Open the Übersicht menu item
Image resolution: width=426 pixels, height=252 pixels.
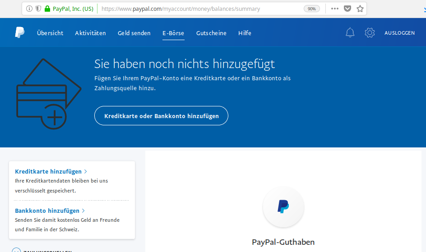[x=50, y=33]
